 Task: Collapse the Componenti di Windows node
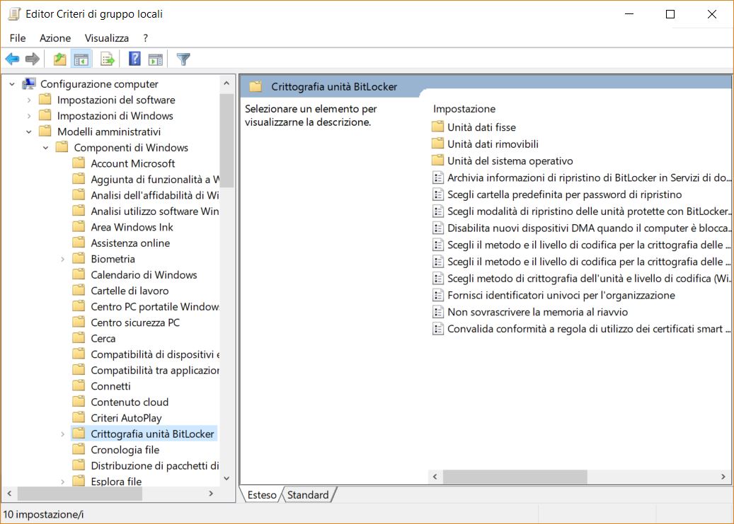point(46,148)
